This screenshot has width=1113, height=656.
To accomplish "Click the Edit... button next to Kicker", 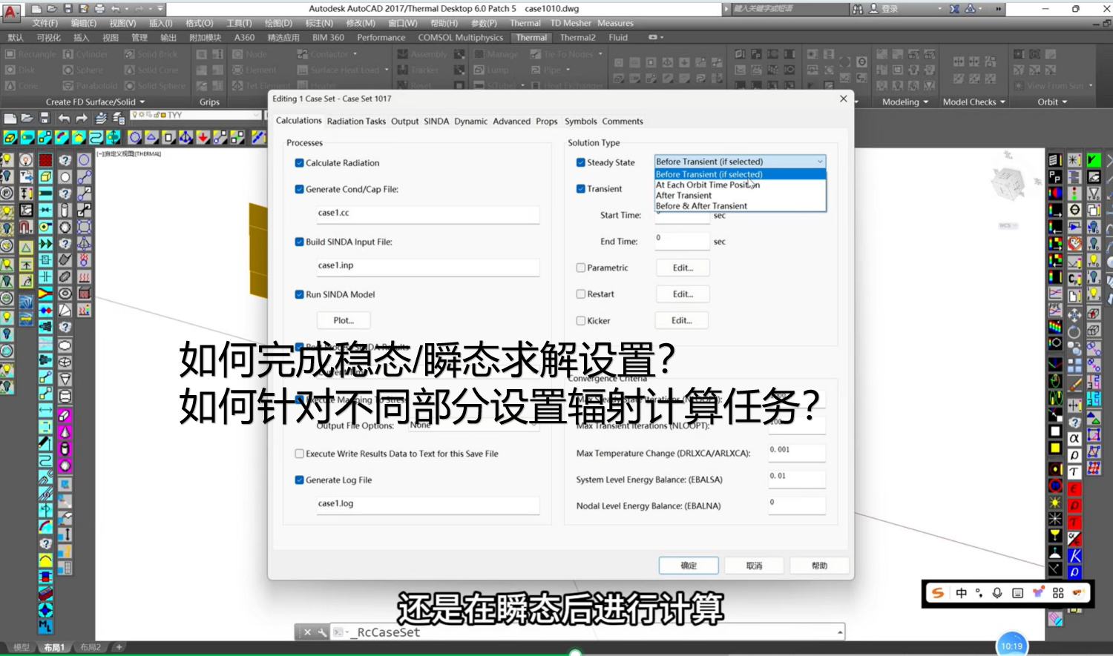I will pyautogui.click(x=681, y=320).
